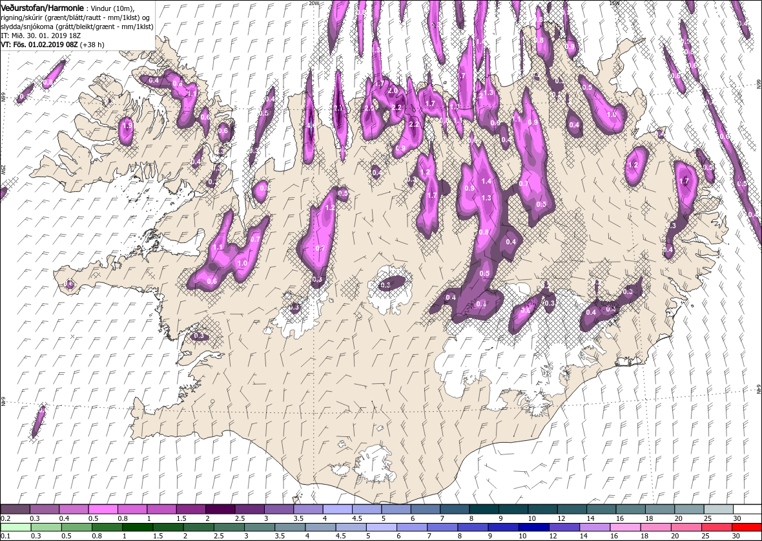Select the dark teal 9–10 swatch in the sleet/snow legend
Viewport: 762px width, 541px height.
[x=513, y=509]
